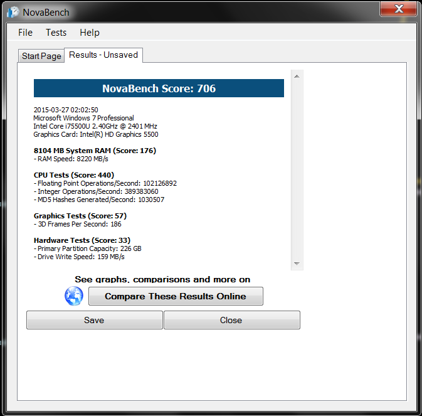Viewport: 422px width, 416px height.
Task: Select the Results - Unsaved tab
Action: point(103,55)
